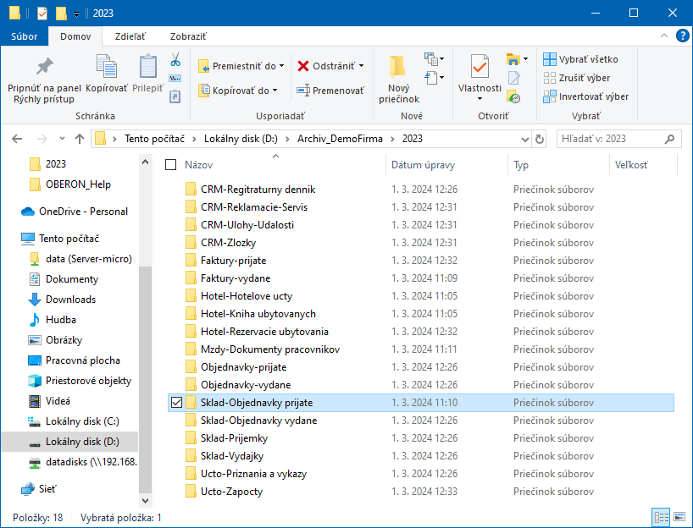Click the Kopírovať copy icon

(x=106, y=67)
